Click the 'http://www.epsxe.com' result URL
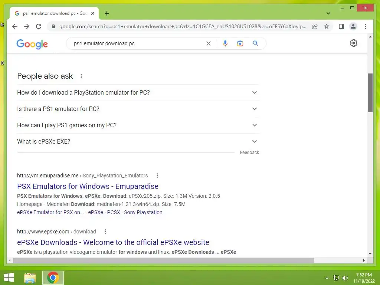 (x=43, y=232)
